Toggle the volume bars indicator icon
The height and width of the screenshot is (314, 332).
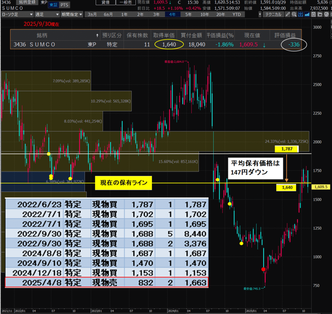[307, 14]
